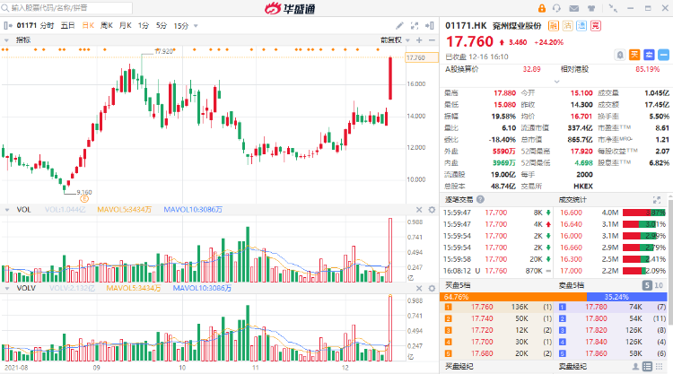Select the 15分 chart tab
This screenshot has height=374, width=673.
click(x=181, y=26)
